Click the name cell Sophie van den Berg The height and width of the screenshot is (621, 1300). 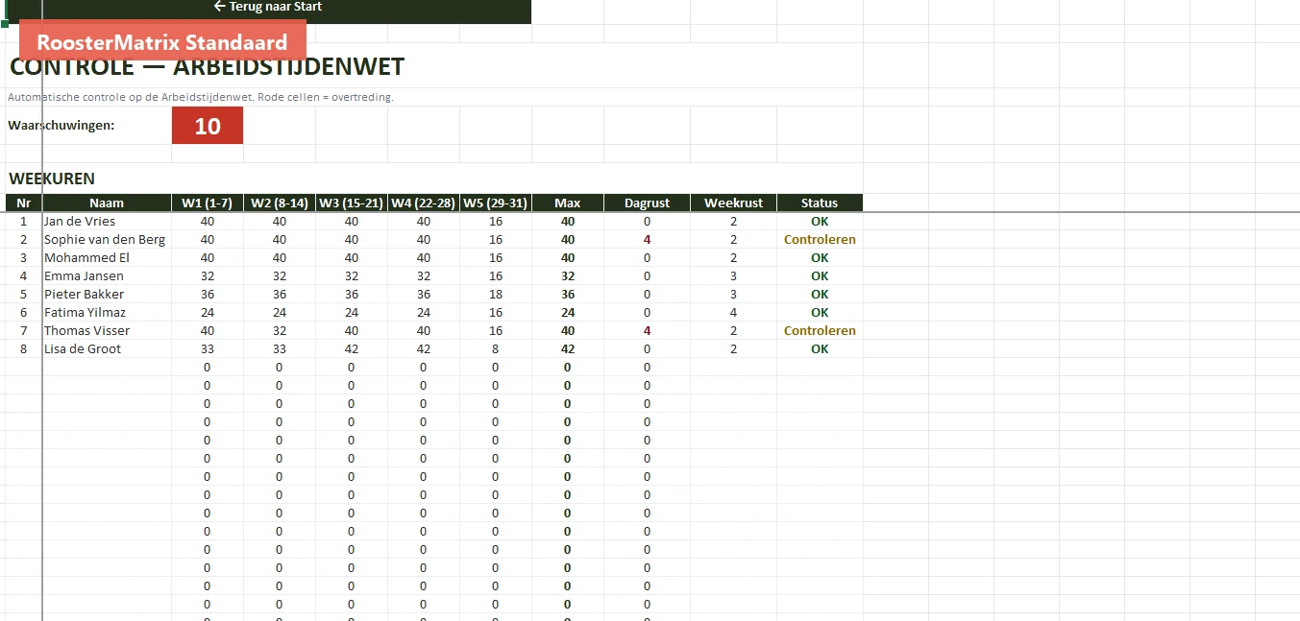(x=107, y=240)
